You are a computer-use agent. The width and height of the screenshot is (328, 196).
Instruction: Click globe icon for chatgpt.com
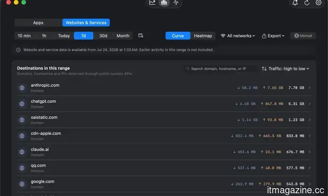[22, 104]
